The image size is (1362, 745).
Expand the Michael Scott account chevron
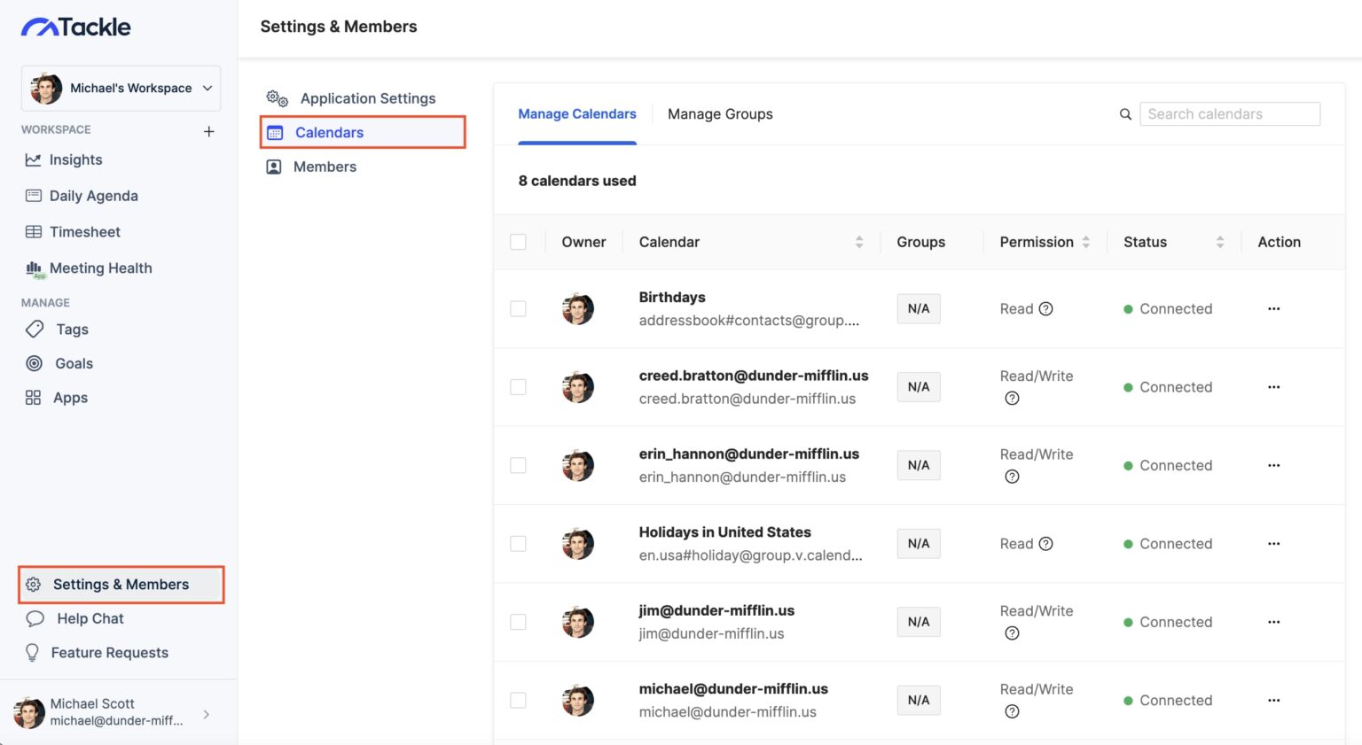(x=207, y=714)
